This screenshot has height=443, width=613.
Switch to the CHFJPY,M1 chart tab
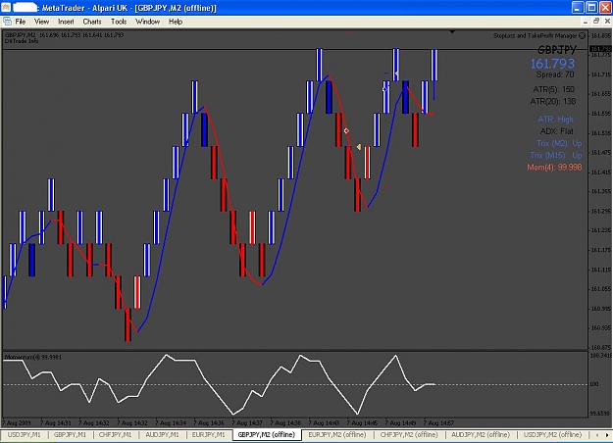(x=115, y=434)
